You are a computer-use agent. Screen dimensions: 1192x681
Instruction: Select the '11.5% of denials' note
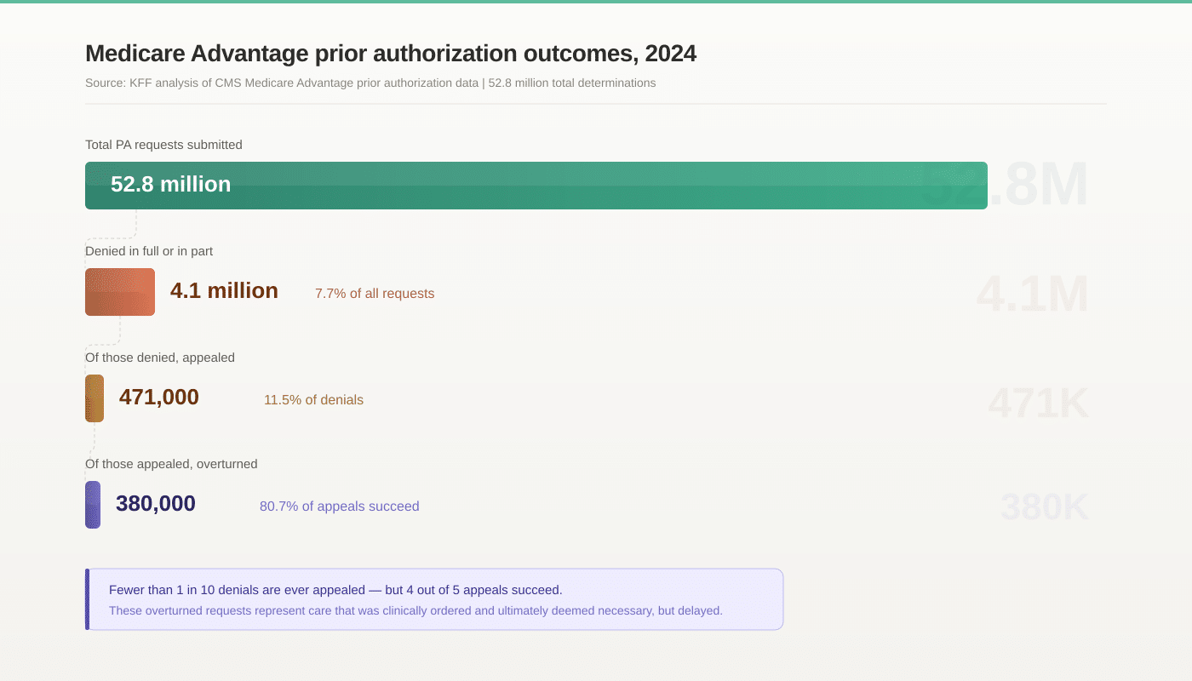pos(313,400)
